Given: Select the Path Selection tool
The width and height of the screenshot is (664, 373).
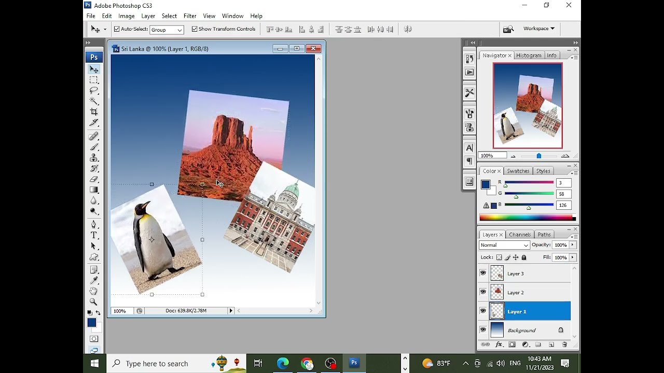Looking at the screenshot, I should (x=94, y=246).
